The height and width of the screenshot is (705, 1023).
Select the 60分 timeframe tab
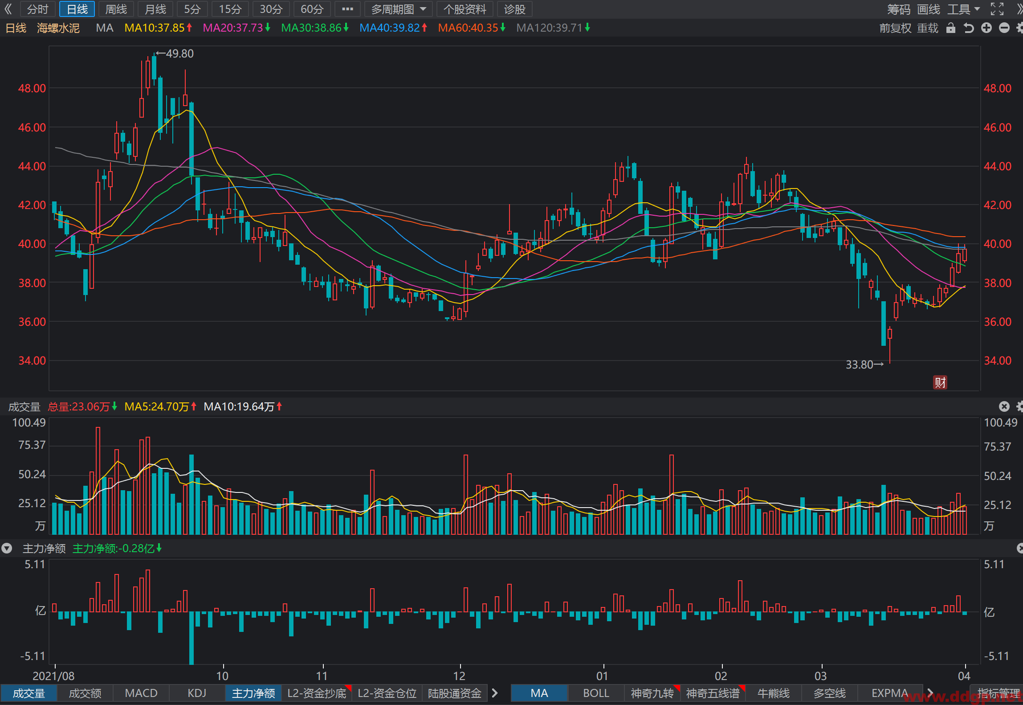point(312,9)
